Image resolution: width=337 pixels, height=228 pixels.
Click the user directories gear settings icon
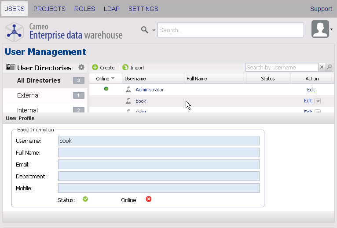coord(81,67)
